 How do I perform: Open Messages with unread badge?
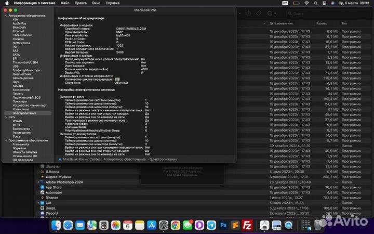pyautogui.click(x=188, y=225)
